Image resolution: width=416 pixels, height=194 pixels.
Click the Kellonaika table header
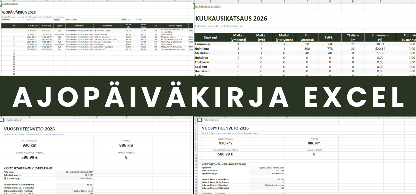(47, 26)
